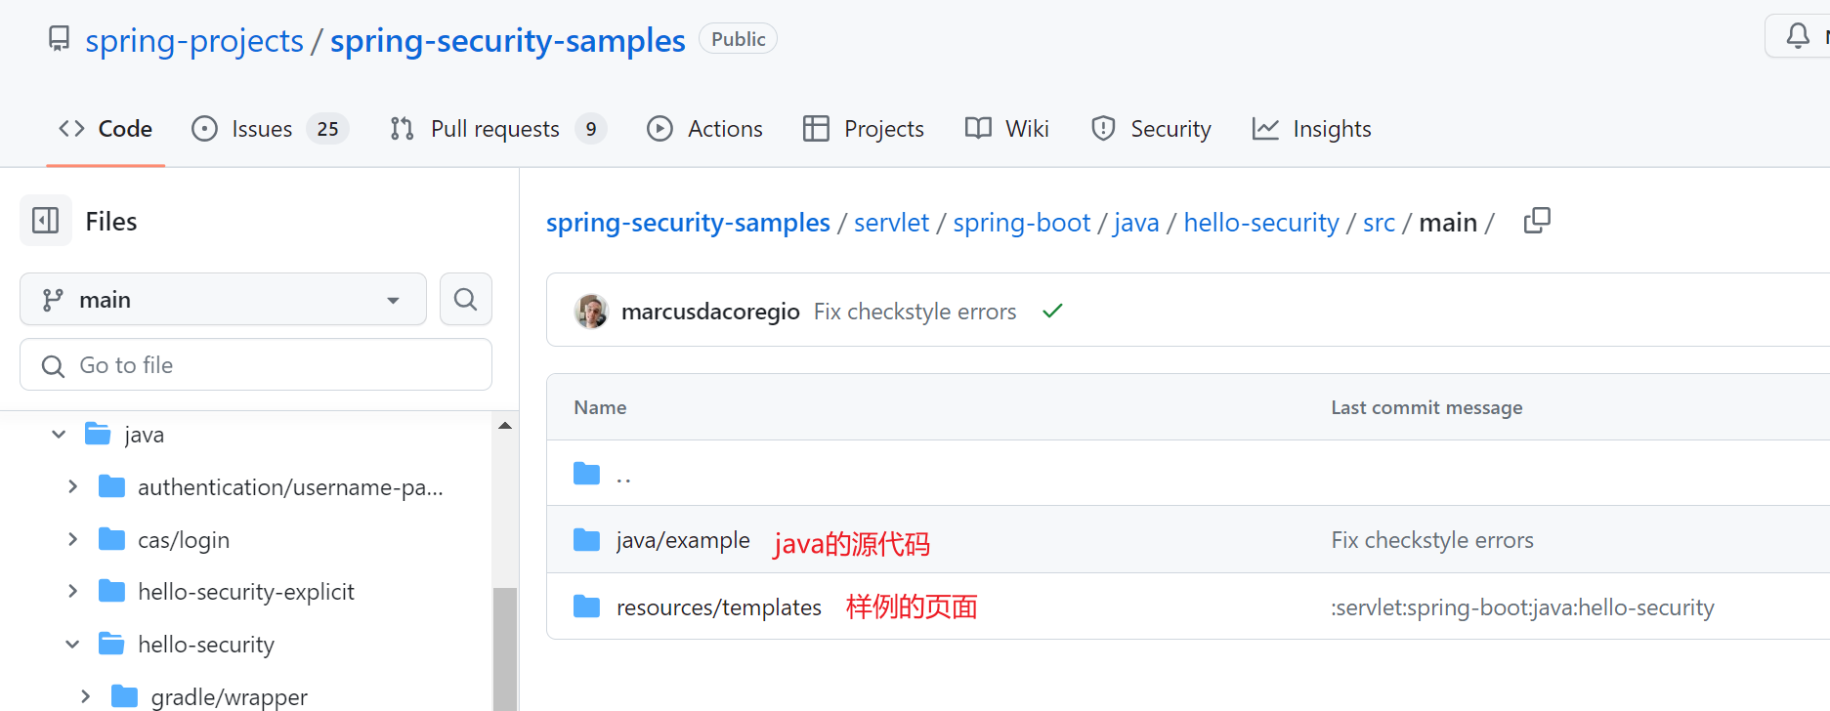This screenshot has width=1830, height=711.
Task: Open the notifications bell
Action: pos(1797,37)
